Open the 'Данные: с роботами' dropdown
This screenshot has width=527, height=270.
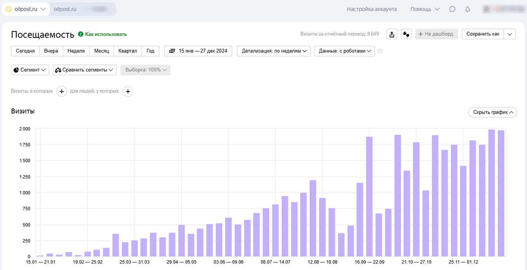click(344, 51)
